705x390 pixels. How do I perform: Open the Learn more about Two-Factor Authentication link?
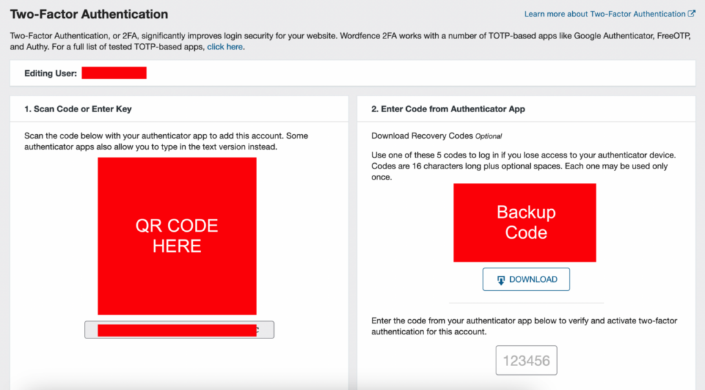(x=604, y=14)
